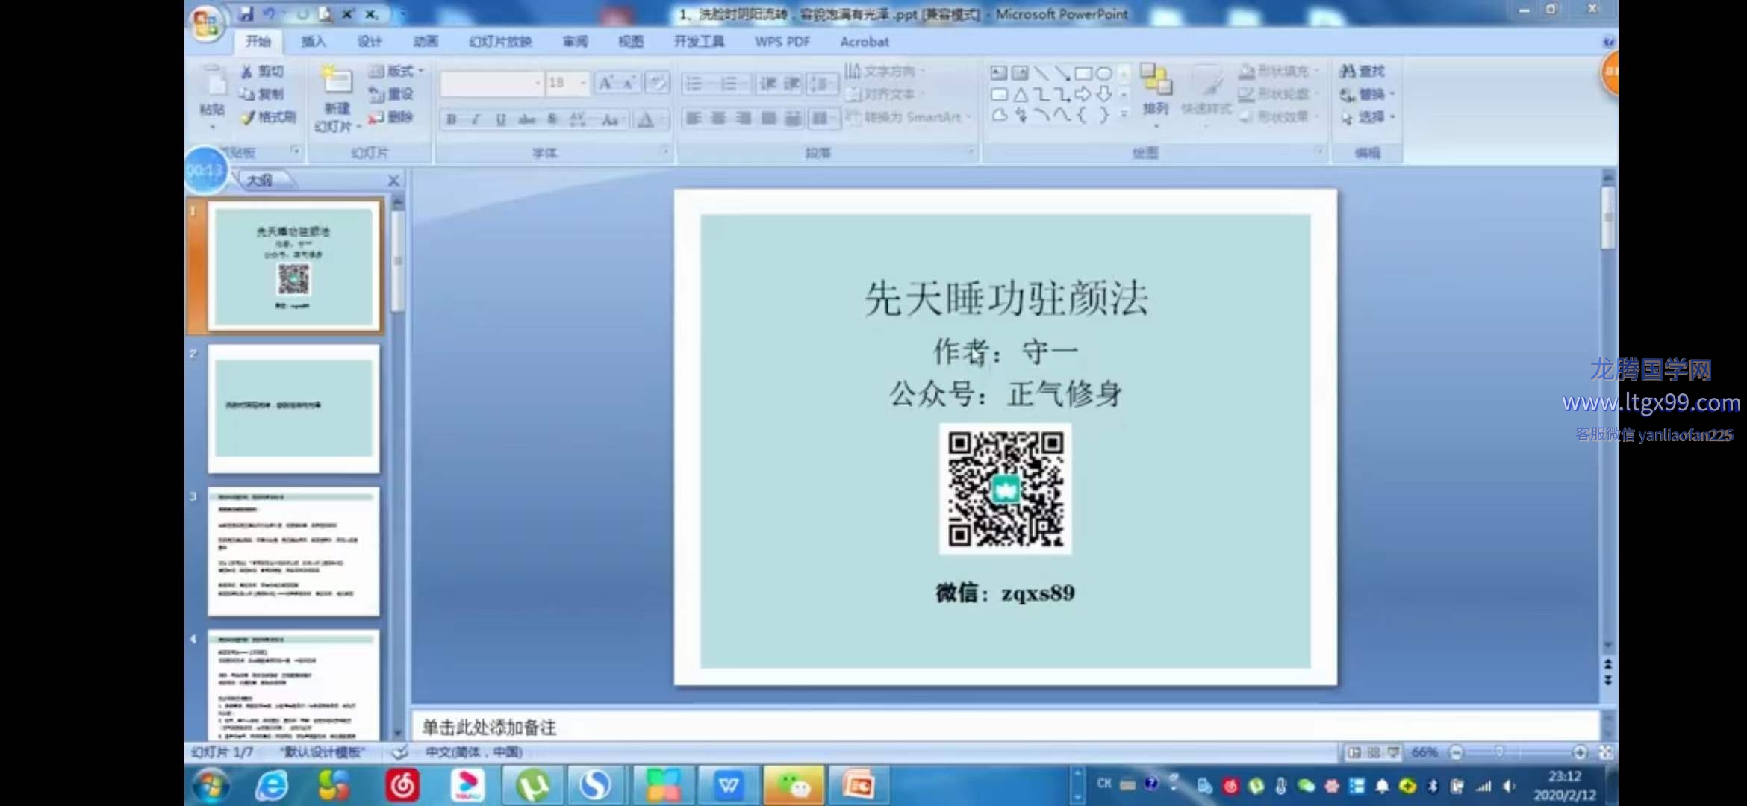Open the Replace (替换) dropdown arrow

(1392, 94)
